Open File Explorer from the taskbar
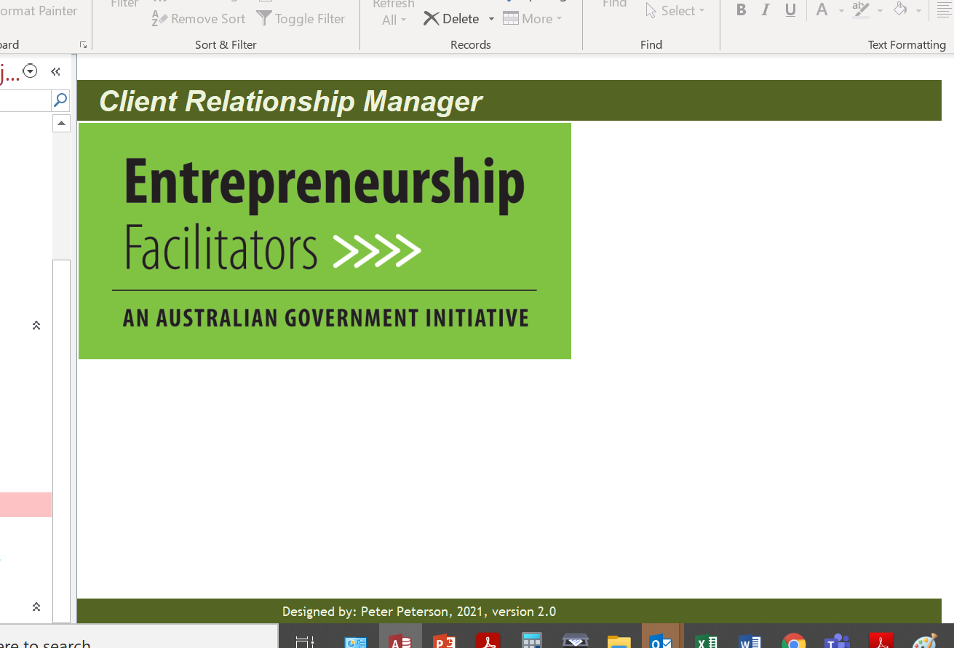 pyautogui.click(x=619, y=641)
